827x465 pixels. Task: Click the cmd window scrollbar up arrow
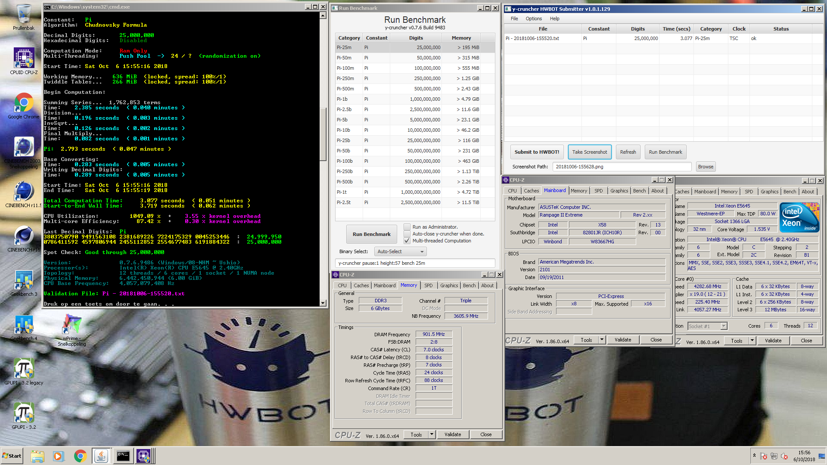(x=323, y=15)
